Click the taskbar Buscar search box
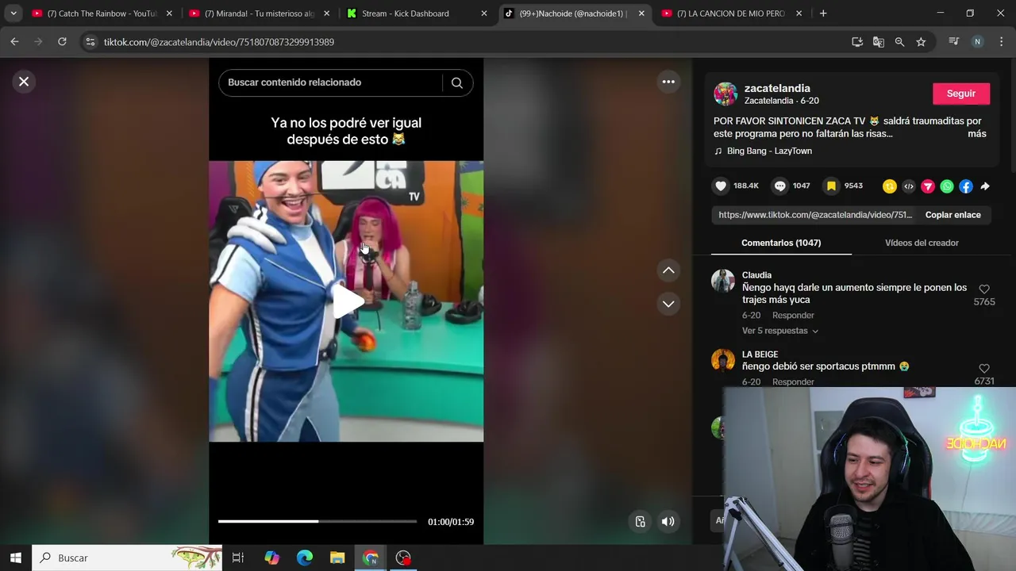The image size is (1016, 571). coord(127,558)
